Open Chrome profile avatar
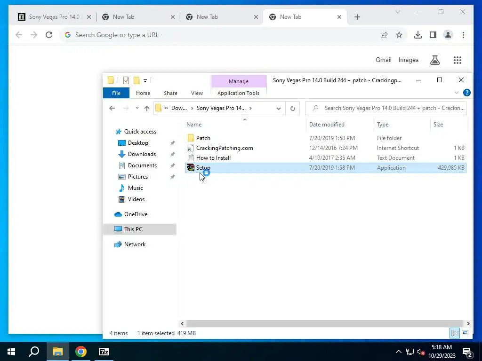This screenshot has width=482, height=361. coord(448,35)
